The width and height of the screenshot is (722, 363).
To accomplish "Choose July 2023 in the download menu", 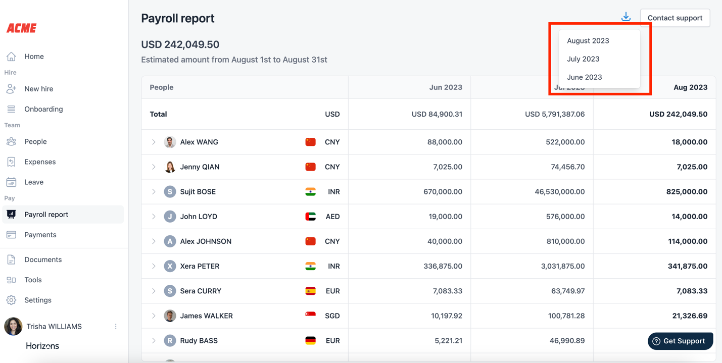I will tap(583, 59).
